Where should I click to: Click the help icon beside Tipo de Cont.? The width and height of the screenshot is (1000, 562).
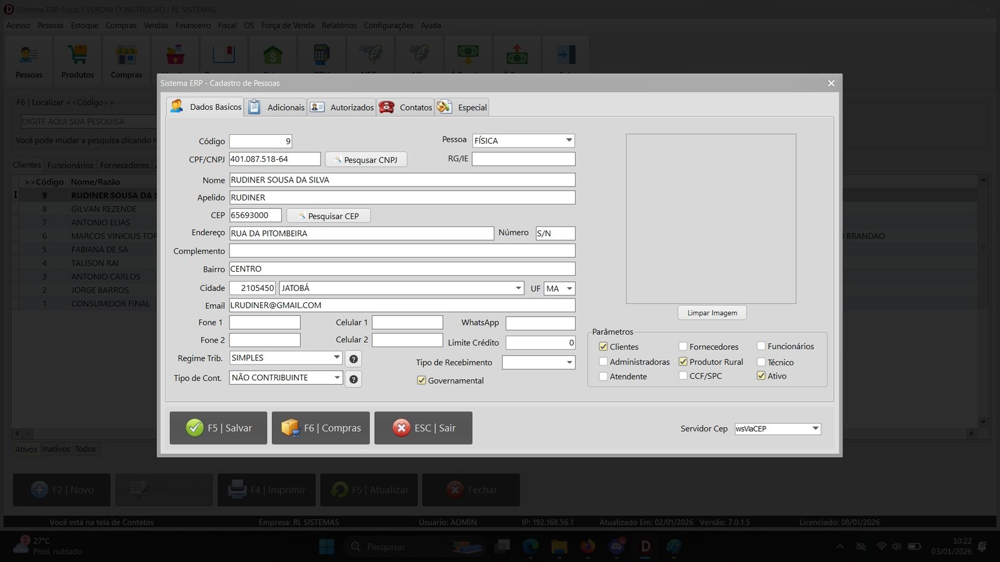point(354,379)
